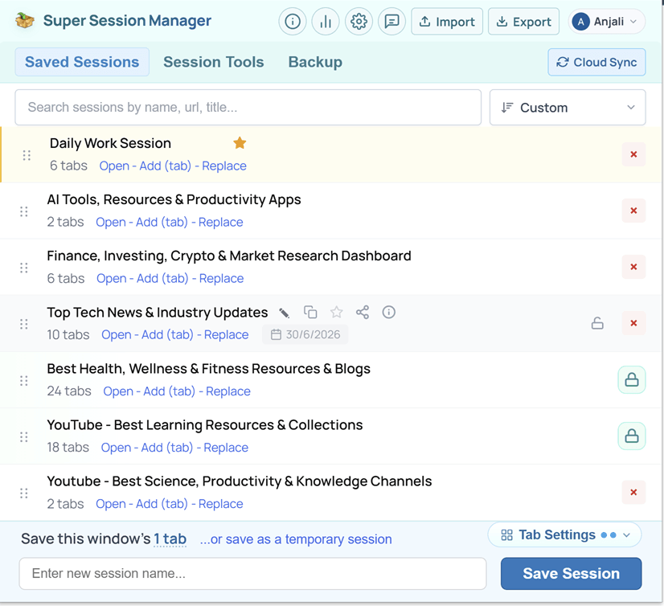Open the statistics bar chart icon

tap(326, 21)
